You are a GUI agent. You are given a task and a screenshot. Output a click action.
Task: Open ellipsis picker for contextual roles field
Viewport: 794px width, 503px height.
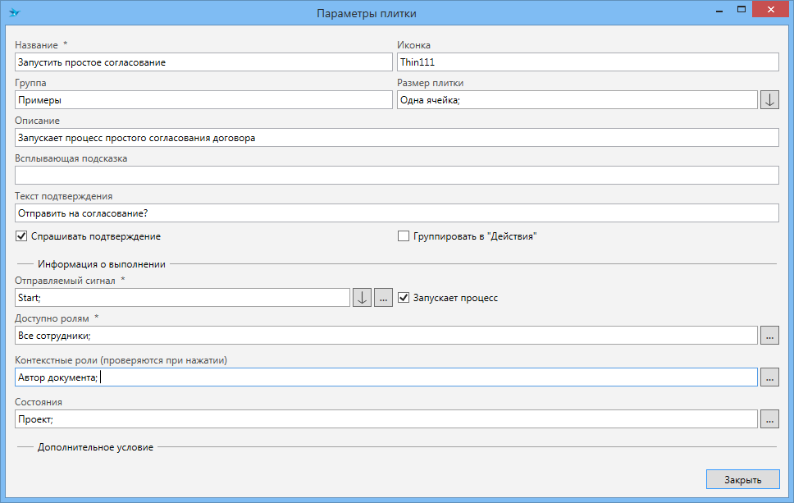pos(769,377)
